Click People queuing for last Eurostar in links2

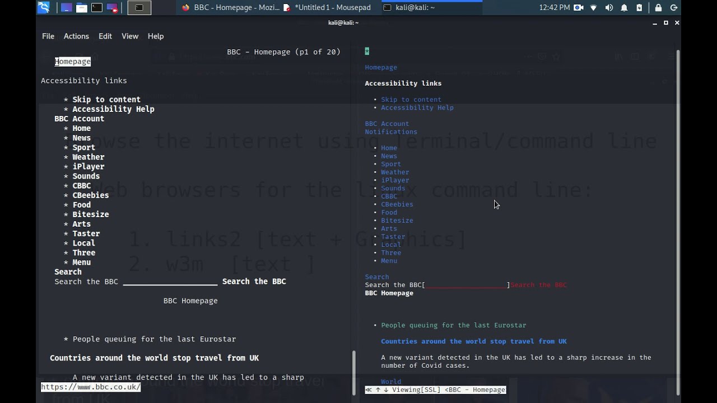454,325
